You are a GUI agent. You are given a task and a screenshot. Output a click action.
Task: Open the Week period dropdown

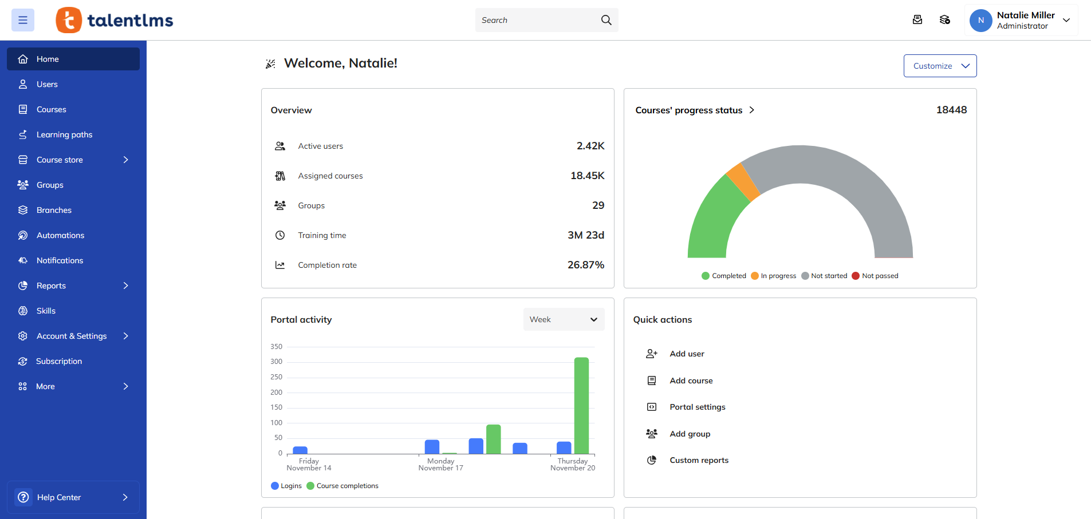click(564, 319)
